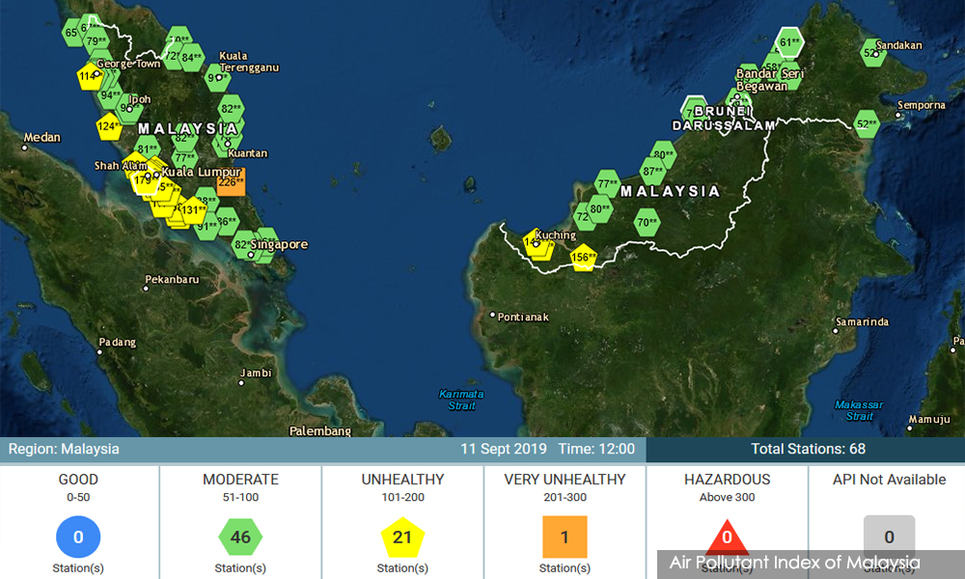Select the green Moderate legend hexagon
Viewport: 965px width, 579px height.
point(240,538)
